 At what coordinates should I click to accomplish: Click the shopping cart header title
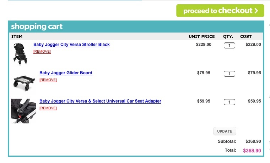point(37,27)
